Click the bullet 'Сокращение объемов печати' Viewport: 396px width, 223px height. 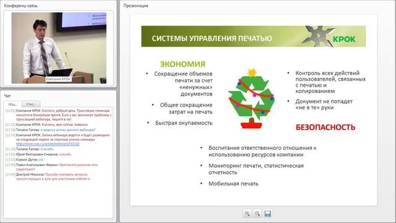[183, 84]
